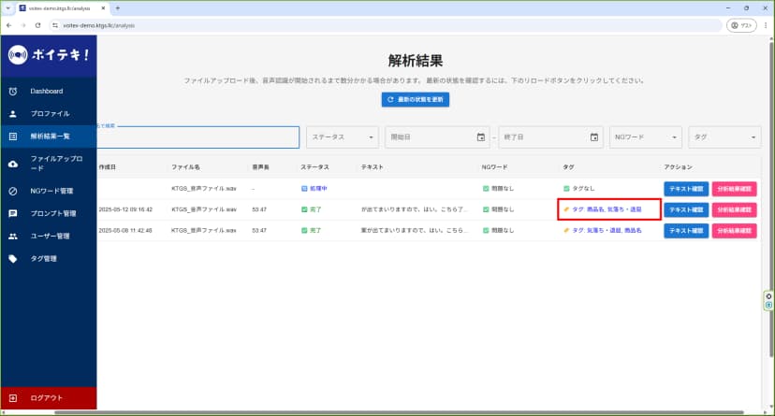Click the ログアウト exit icon

pyautogui.click(x=13, y=398)
